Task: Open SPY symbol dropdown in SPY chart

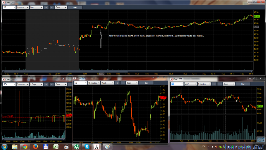Action: click(x=9, y=84)
